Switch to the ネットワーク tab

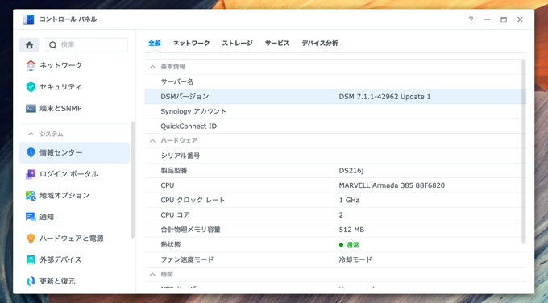point(191,43)
